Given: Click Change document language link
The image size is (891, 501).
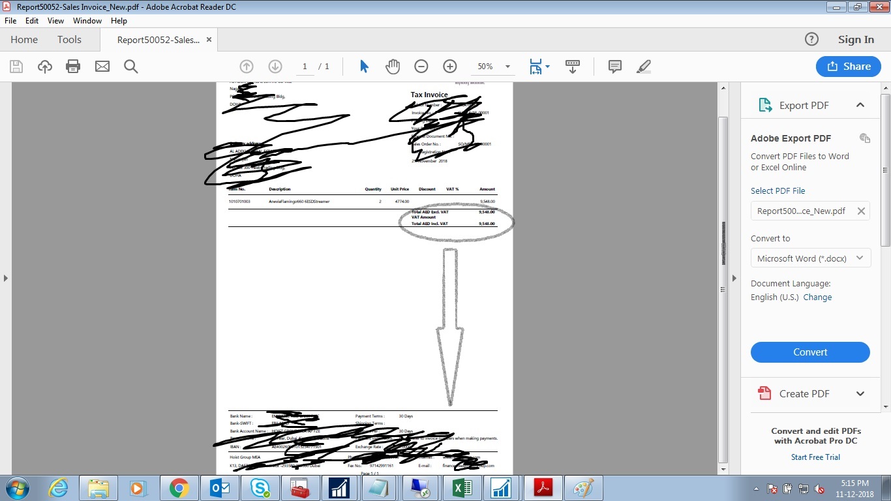Looking at the screenshot, I should [x=817, y=297].
